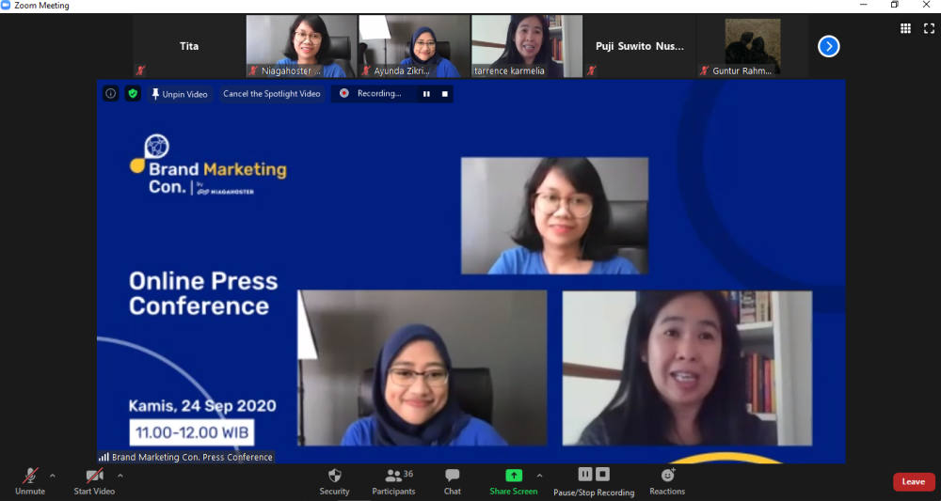Click the 11.00-12.00 WIB time box
Viewport: 941px width, 501px height.
pyautogui.click(x=192, y=432)
